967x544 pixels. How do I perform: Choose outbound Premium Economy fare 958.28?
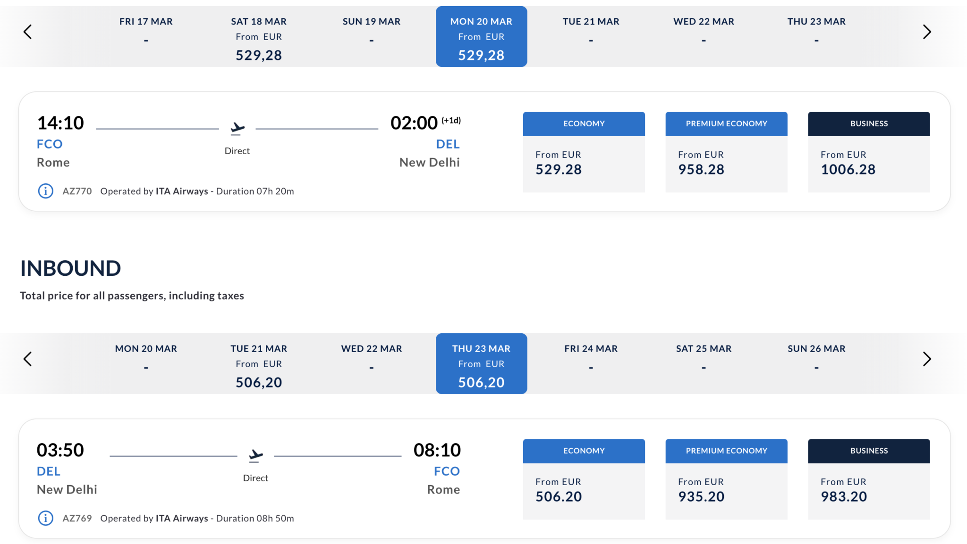(x=726, y=152)
